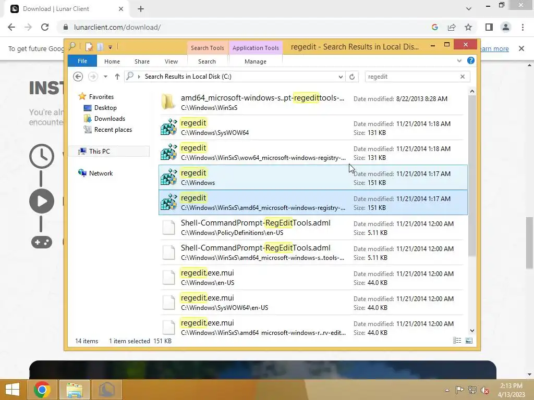The width and height of the screenshot is (534, 400).
Task: Refresh the search results
Action: pyautogui.click(x=352, y=77)
